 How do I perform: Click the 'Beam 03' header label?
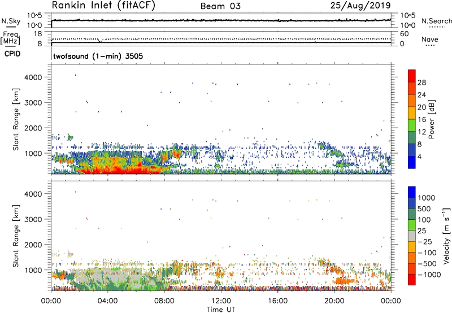pyautogui.click(x=220, y=6)
